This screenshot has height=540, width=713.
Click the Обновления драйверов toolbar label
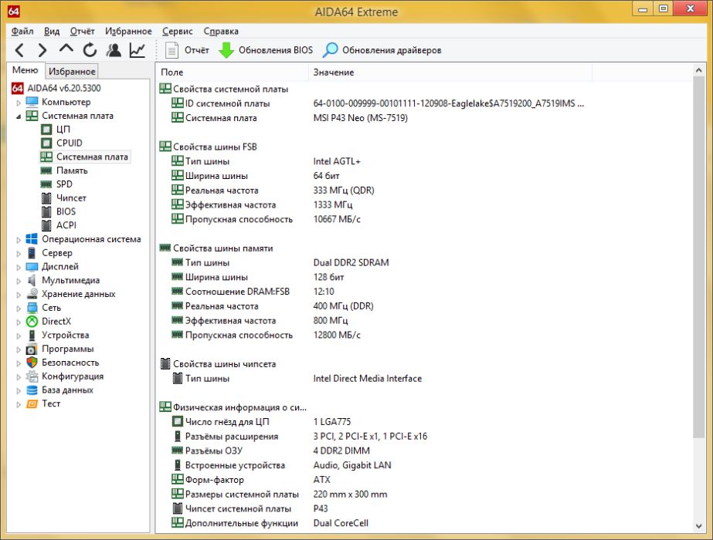[x=392, y=50]
